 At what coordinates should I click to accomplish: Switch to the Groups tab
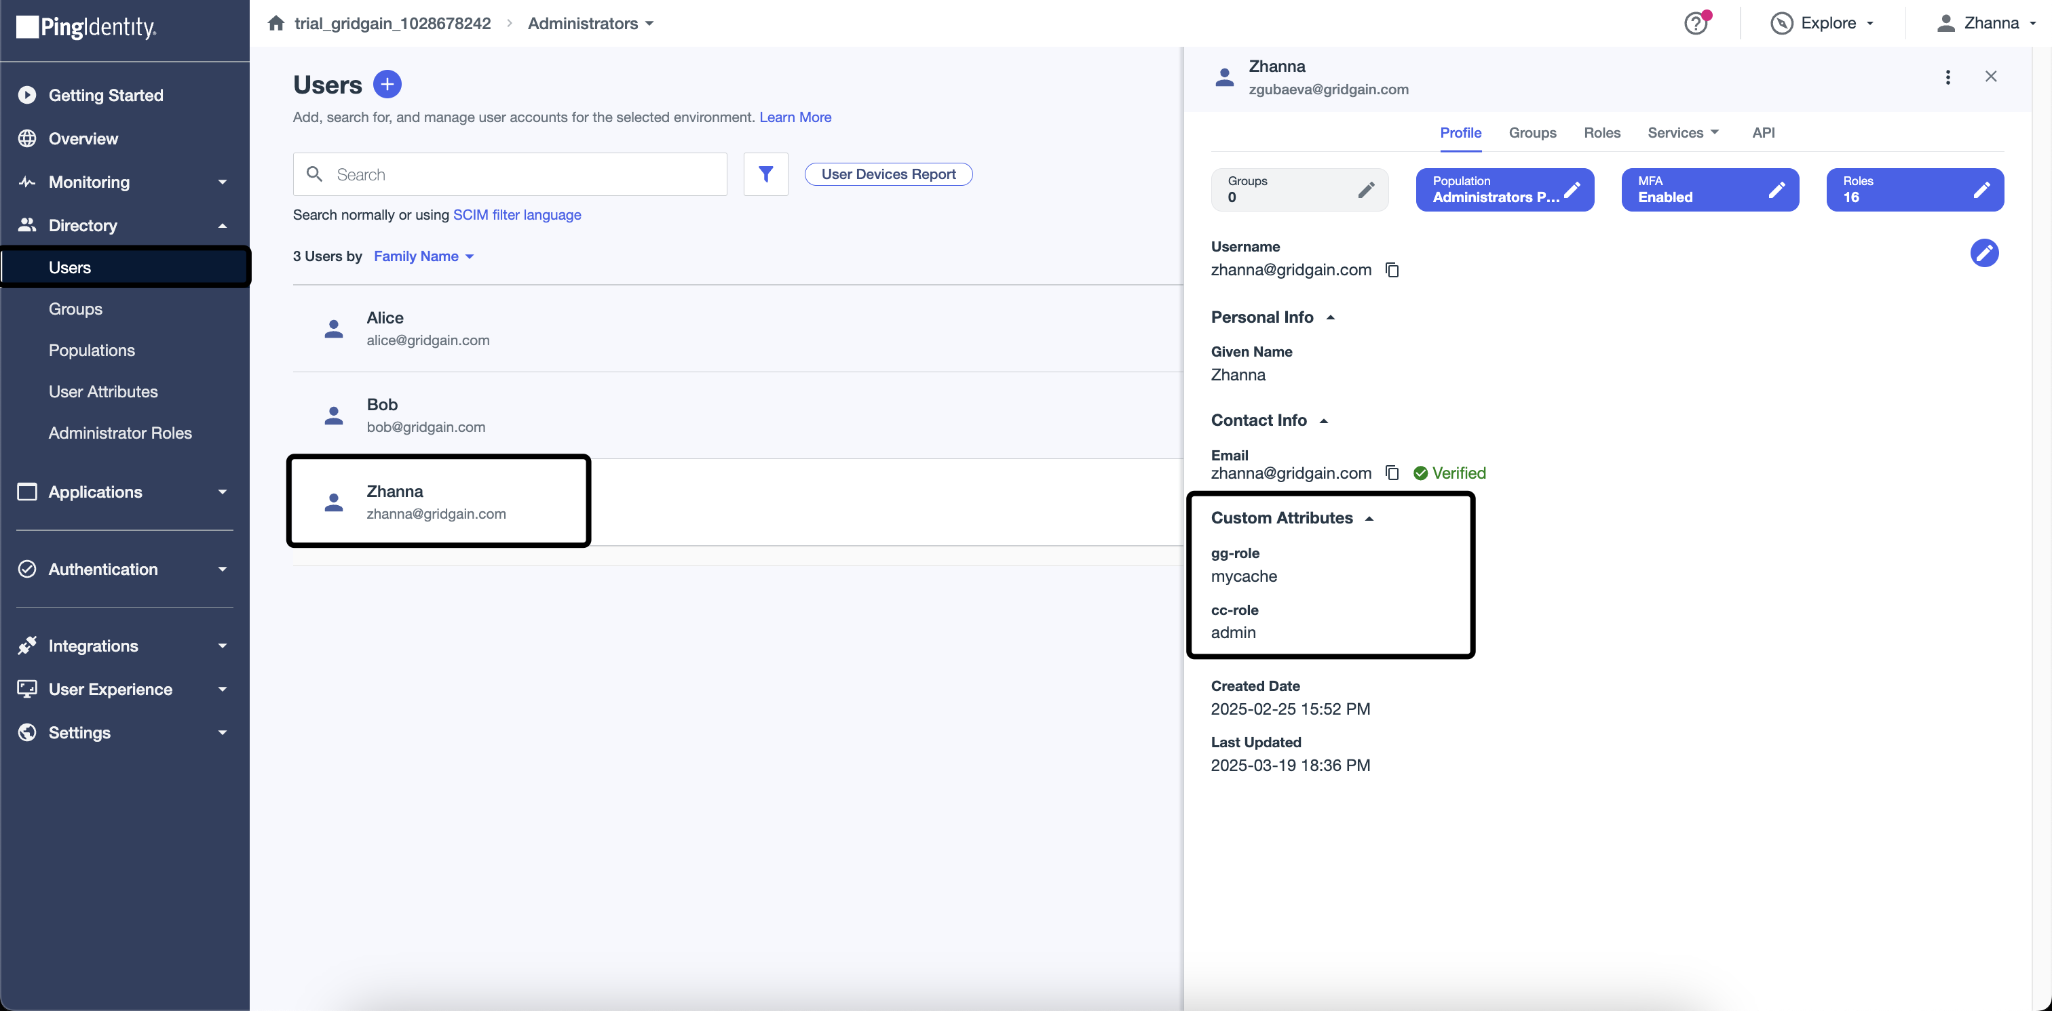click(x=1532, y=133)
